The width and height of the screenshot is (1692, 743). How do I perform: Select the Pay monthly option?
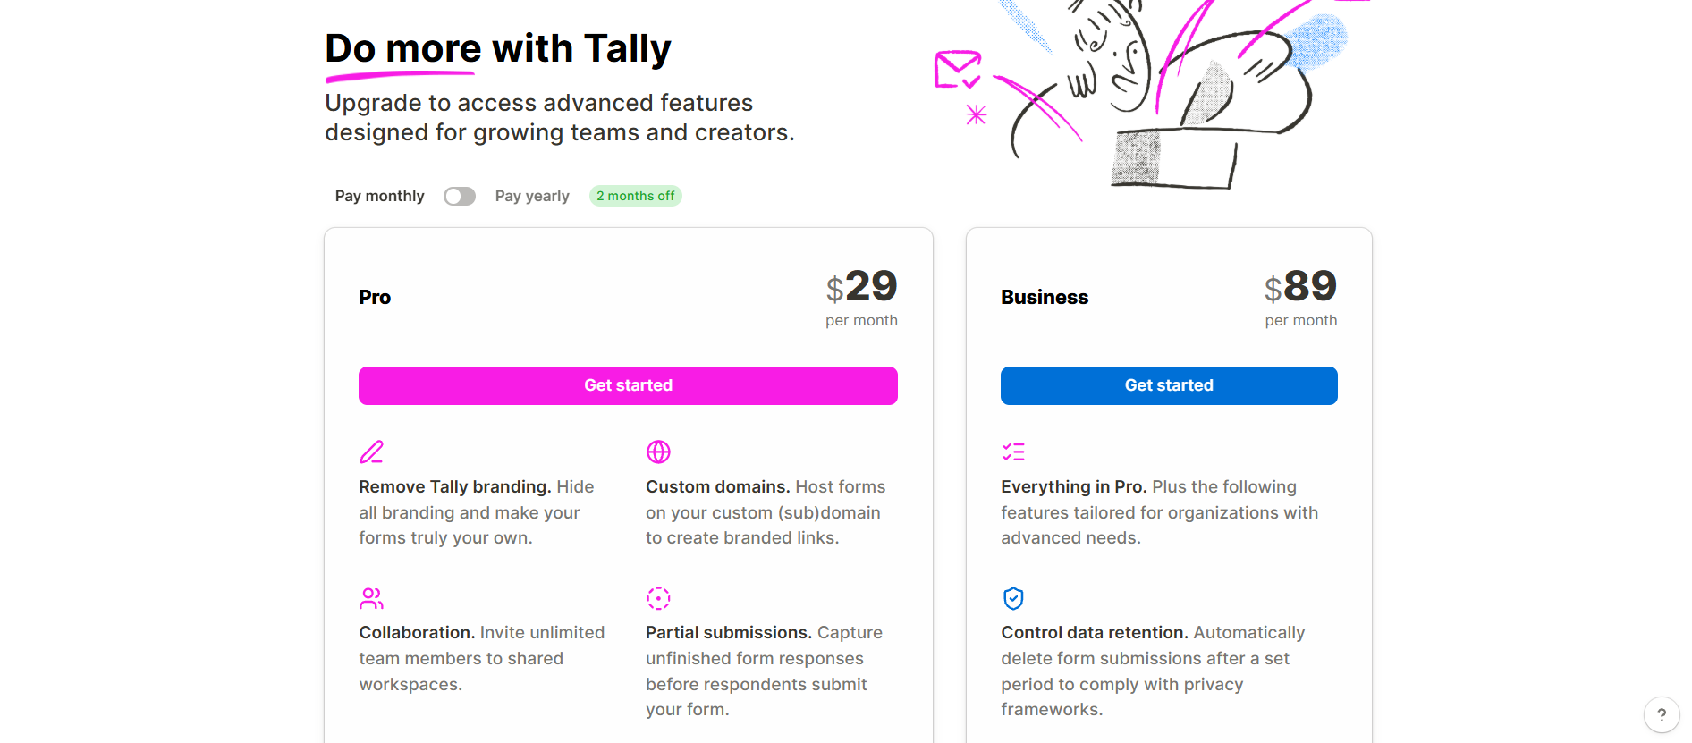click(378, 196)
